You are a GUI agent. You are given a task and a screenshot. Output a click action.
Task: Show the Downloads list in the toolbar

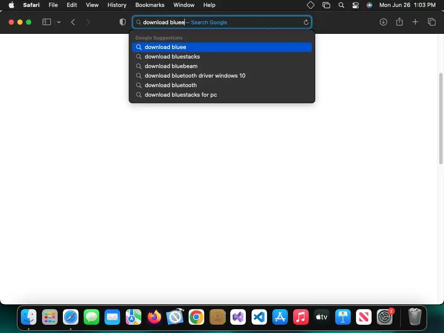(383, 22)
